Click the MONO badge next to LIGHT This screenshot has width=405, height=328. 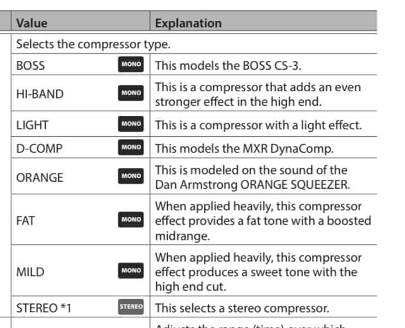pos(131,124)
